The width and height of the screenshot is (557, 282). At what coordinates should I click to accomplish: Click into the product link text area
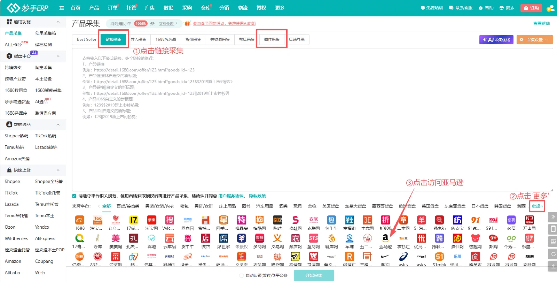click(x=313, y=120)
